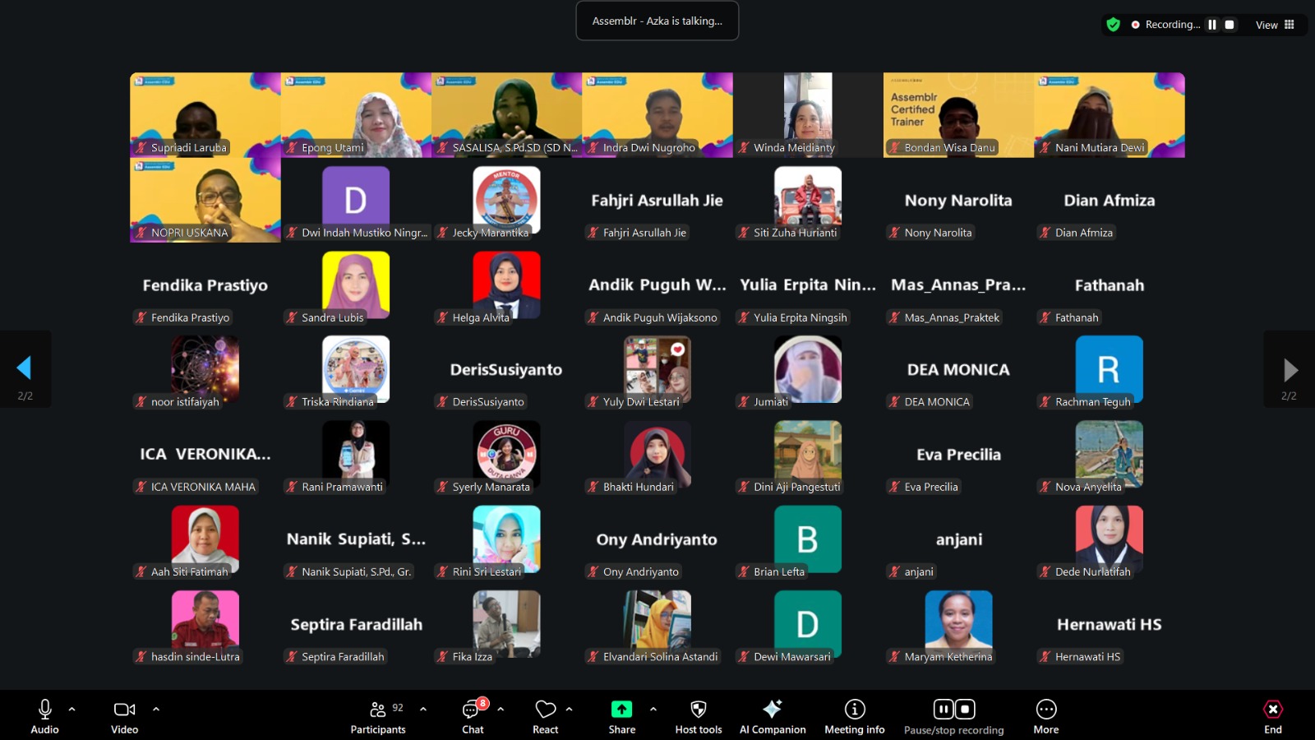Show Meeting info
This screenshot has width=1315, height=740.
pyautogui.click(x=855, y=710)
